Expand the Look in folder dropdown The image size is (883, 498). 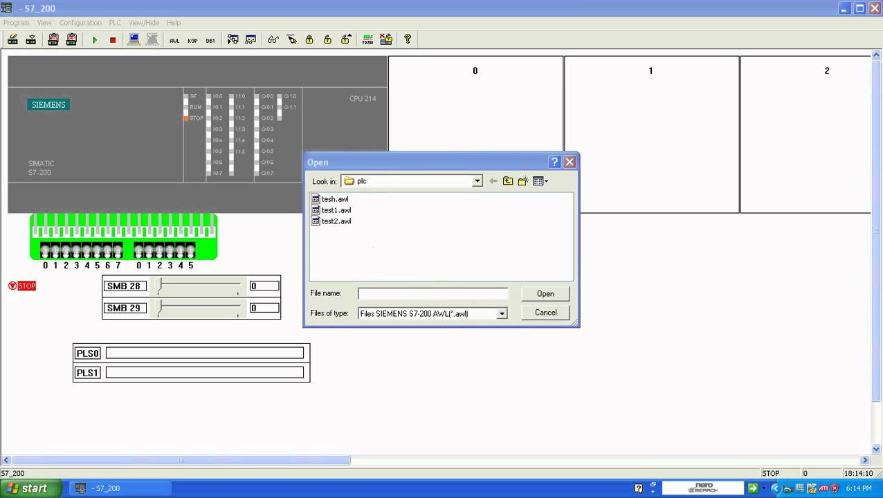477,181
